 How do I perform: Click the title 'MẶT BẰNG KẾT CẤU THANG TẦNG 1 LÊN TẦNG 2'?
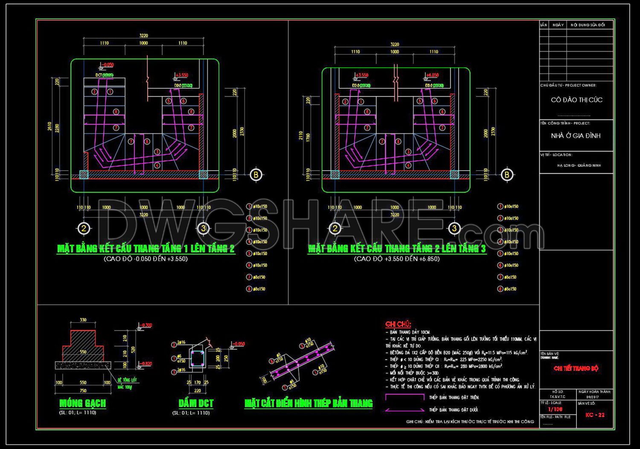pyautogui.click(x=146, y=249)
